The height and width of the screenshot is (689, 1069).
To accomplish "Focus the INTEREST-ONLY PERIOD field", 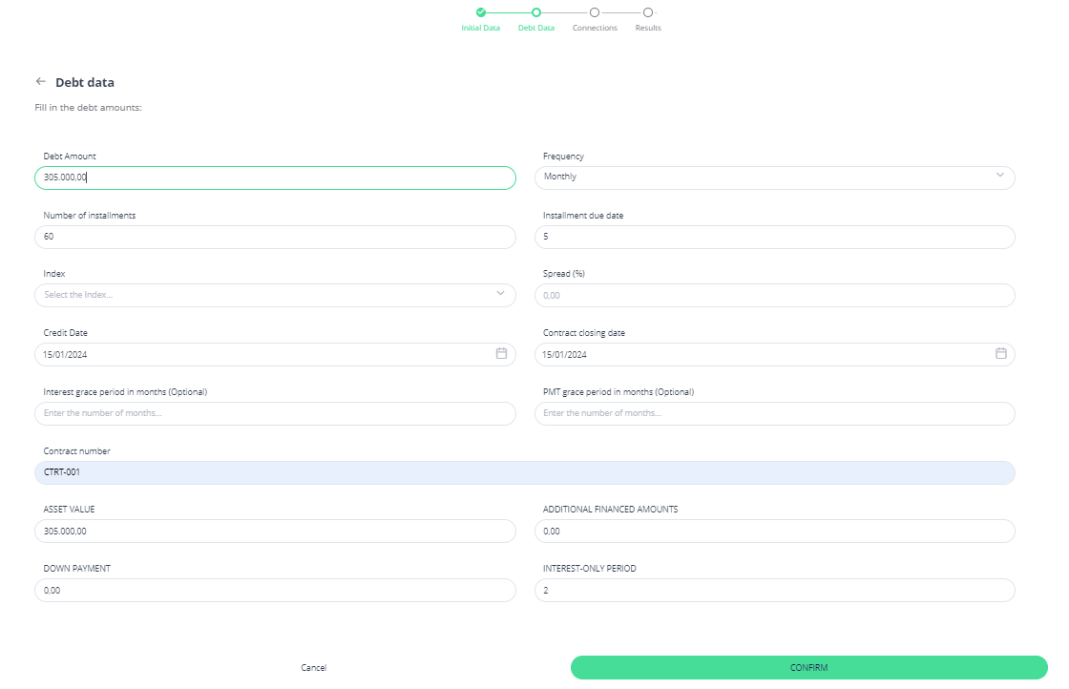I will click(x=774, y=590).
